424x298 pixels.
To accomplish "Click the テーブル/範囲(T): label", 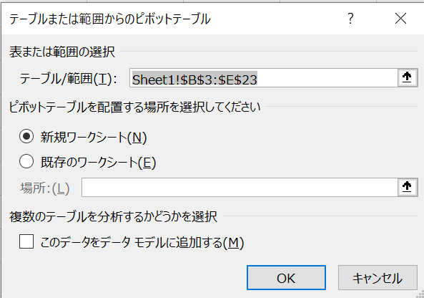I will pyautogui.click(x=69, y=79).
